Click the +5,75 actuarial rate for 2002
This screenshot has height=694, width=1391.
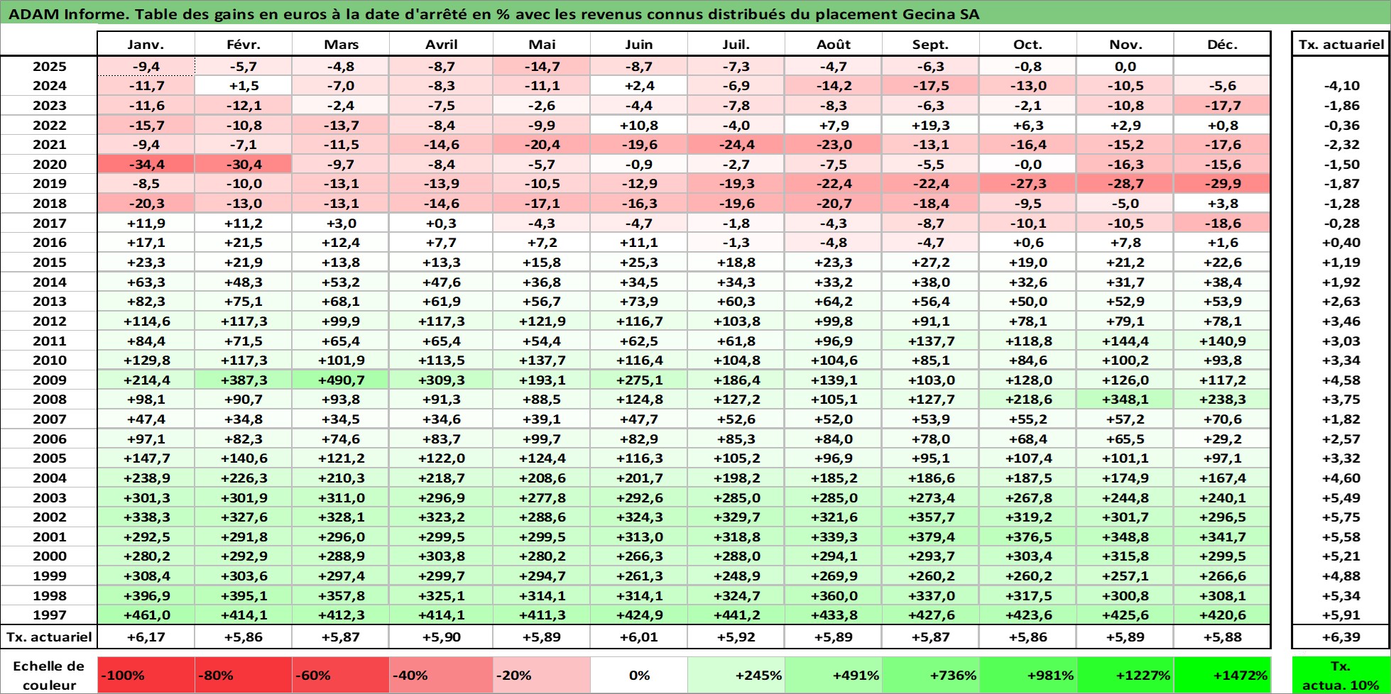point(1341,517)
